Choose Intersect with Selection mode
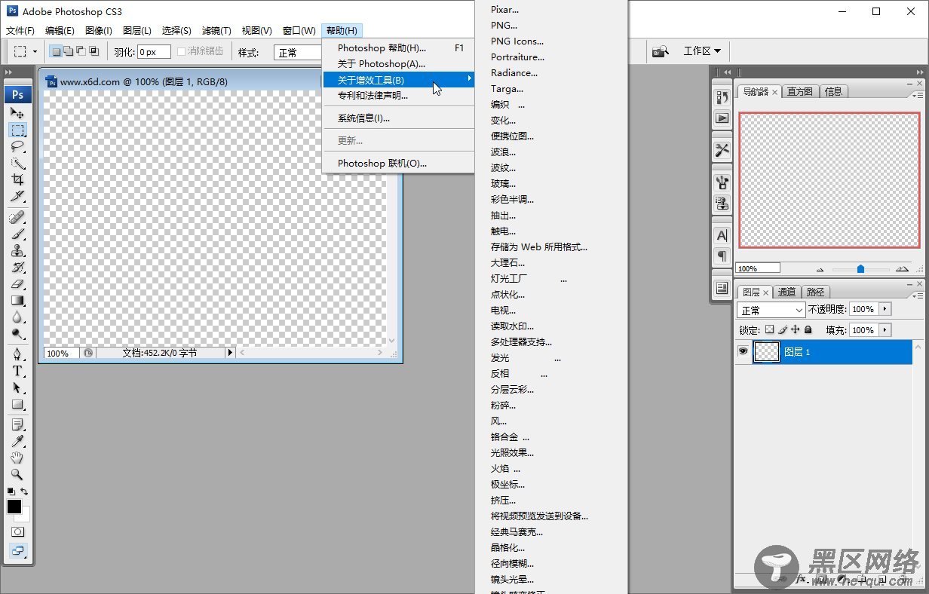 [x=94, y=52]
